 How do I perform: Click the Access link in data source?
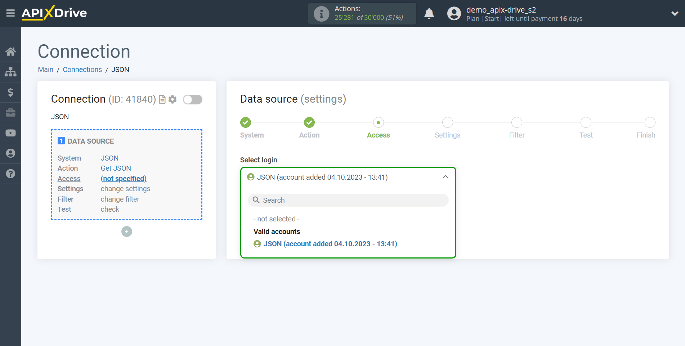69,179
